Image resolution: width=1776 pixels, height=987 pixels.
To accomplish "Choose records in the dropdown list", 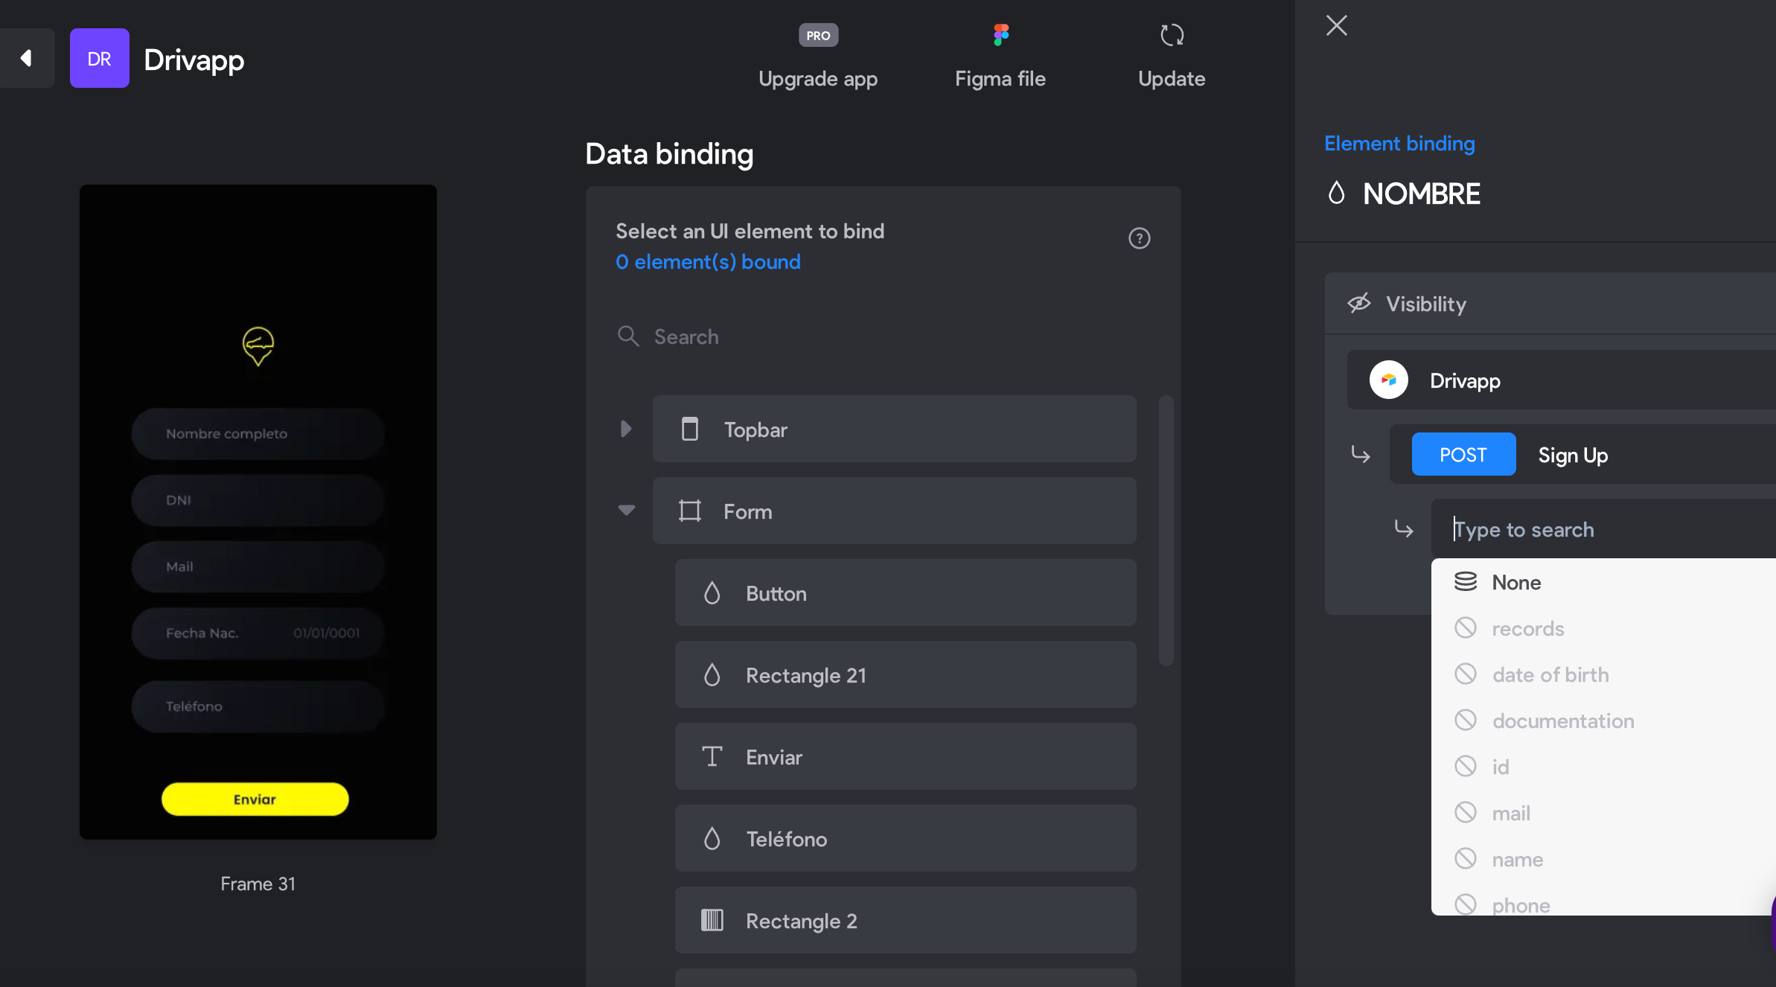I will pyautogui.click(x=1603, y=628).
